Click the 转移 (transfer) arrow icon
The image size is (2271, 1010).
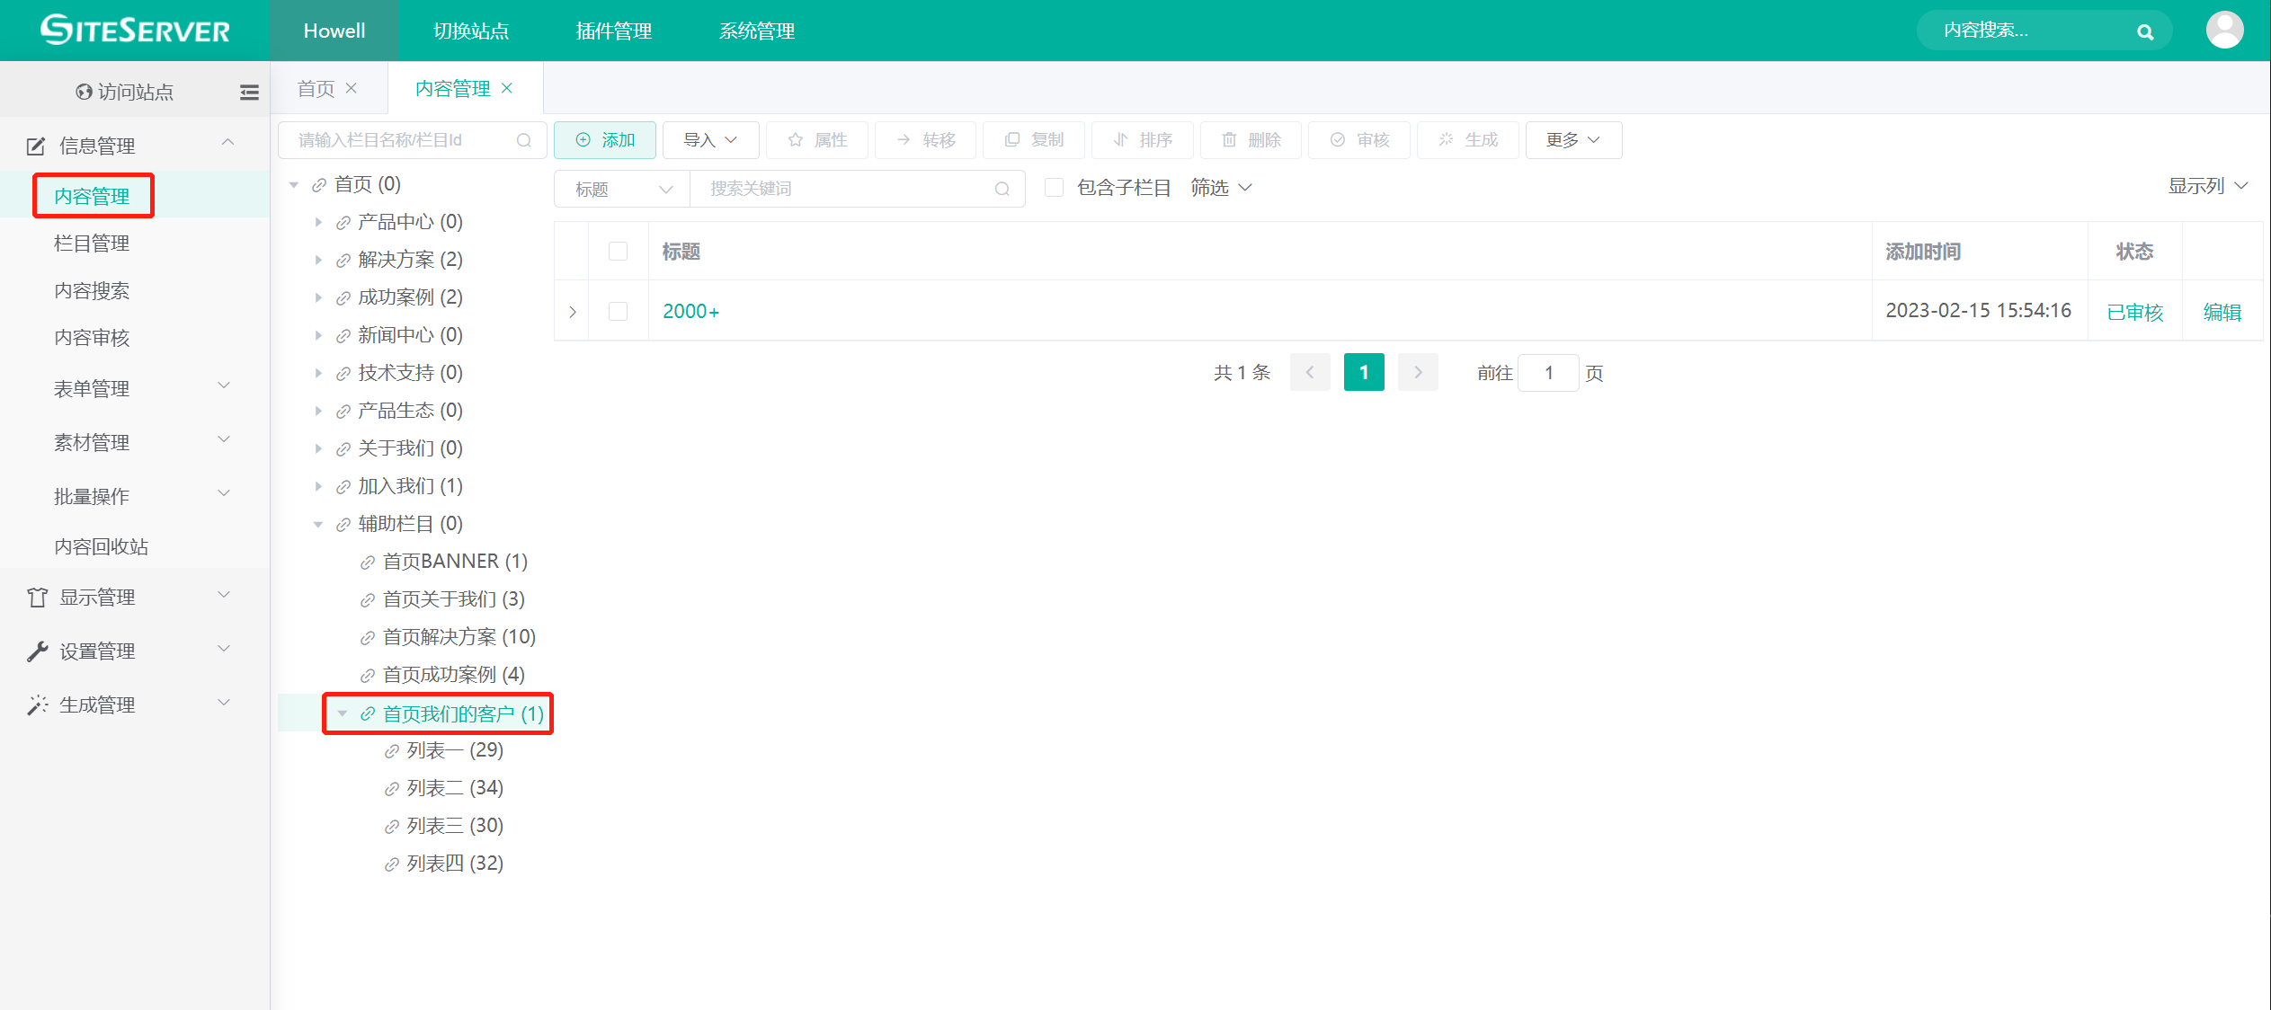pos(903,140)
